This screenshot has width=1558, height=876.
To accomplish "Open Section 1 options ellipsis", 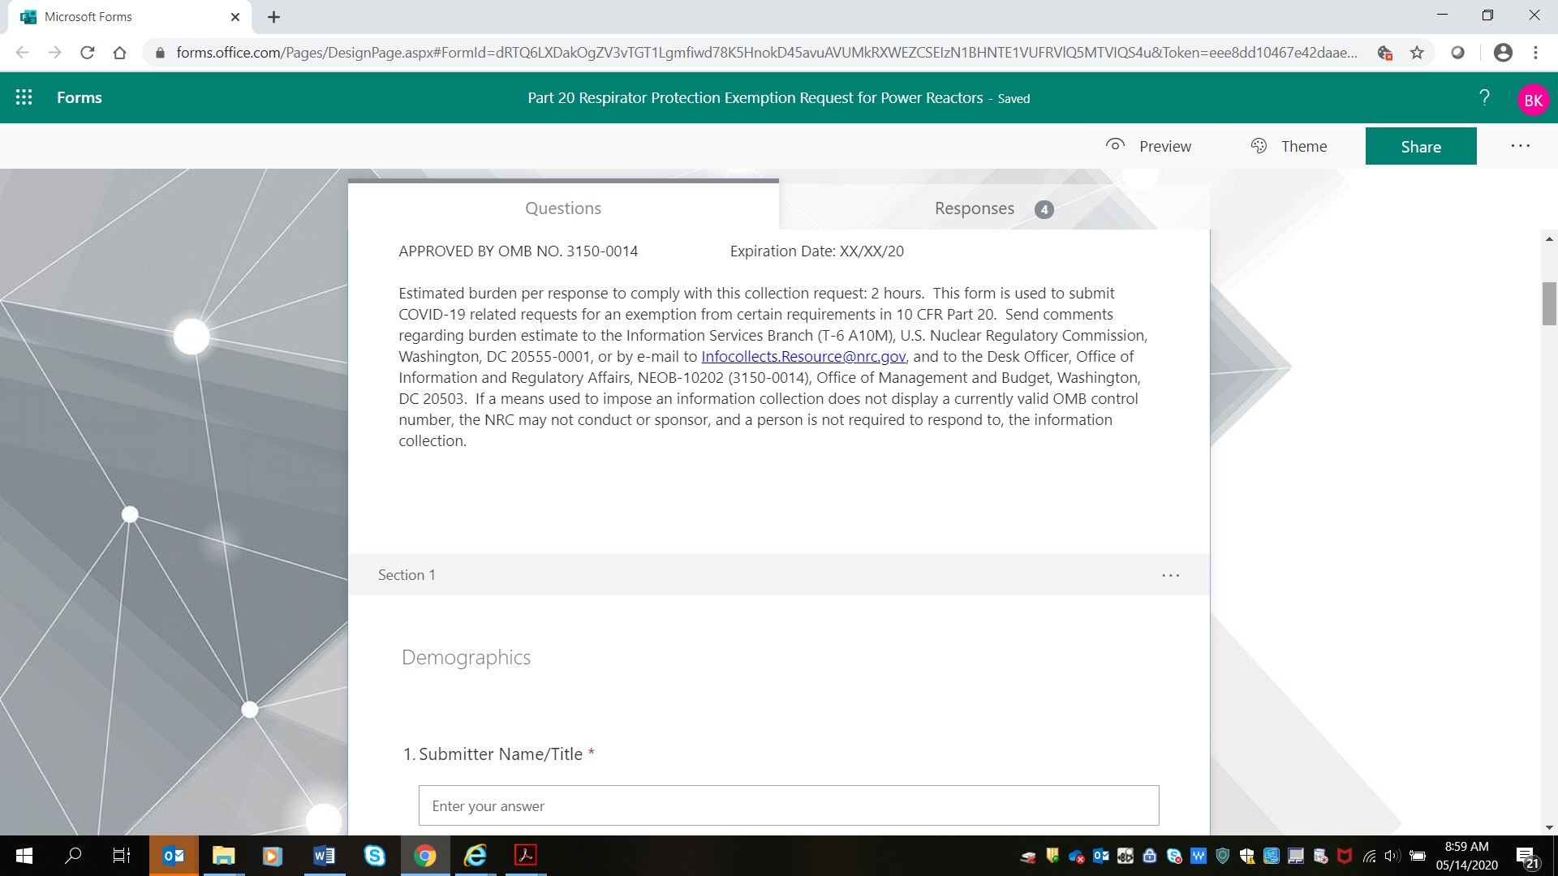I will coord(1170,575).
